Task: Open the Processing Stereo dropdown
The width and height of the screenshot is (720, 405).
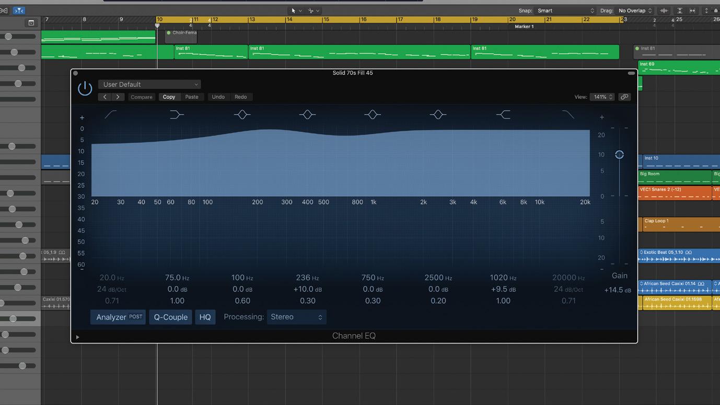Action: coord(296,317)
